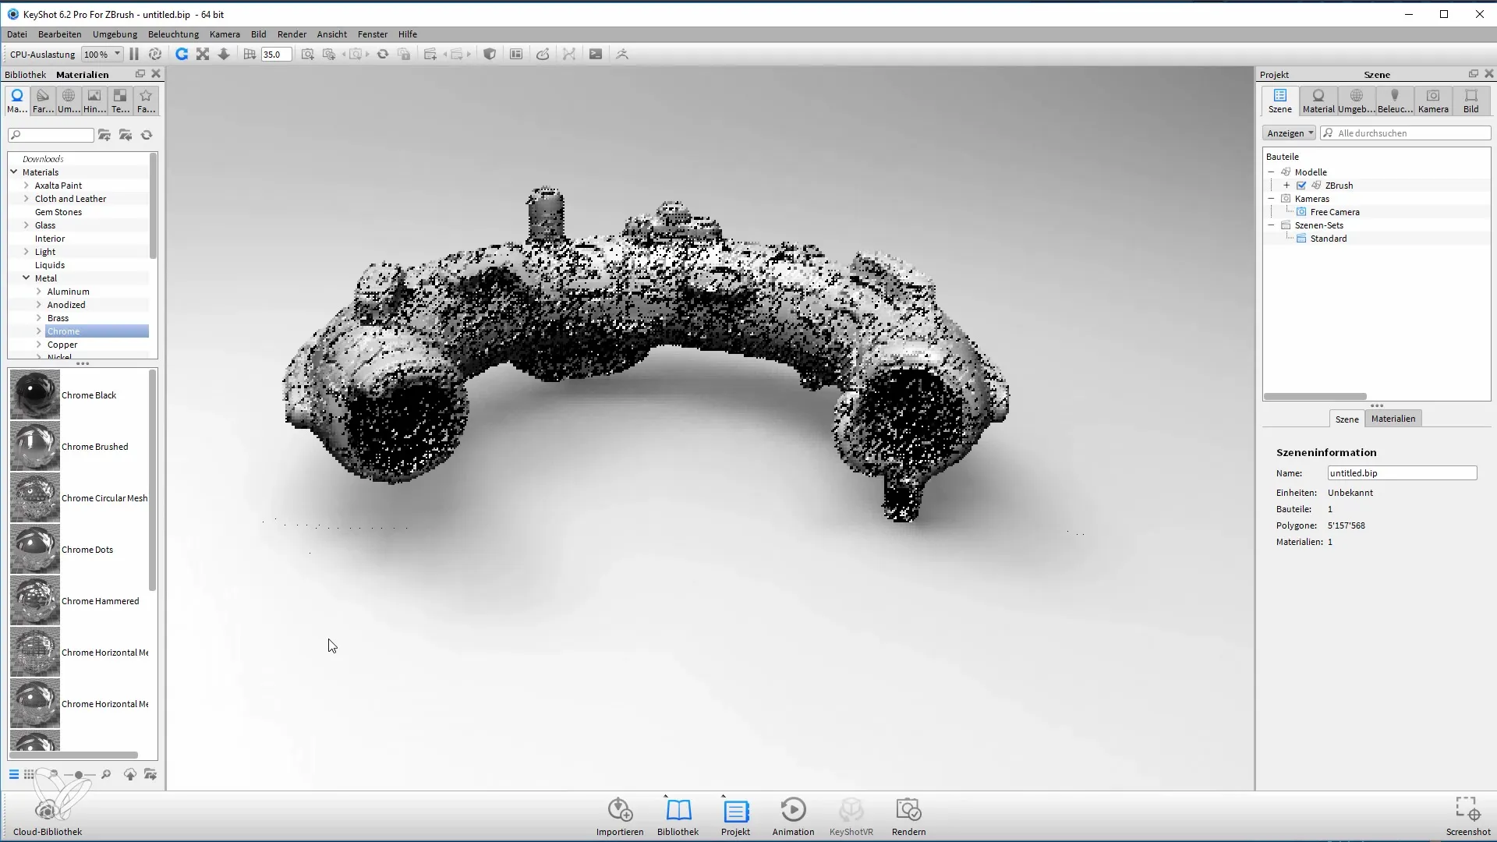Refresh the material library list

point(147,135)
